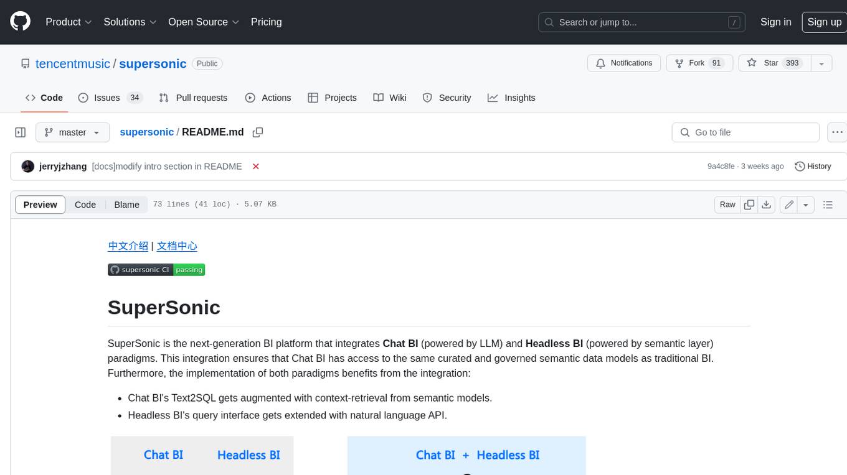The height and width of the screenshot is (475, 847).
Task: Open the Wiki tab
Action: [x=390, y=98]
